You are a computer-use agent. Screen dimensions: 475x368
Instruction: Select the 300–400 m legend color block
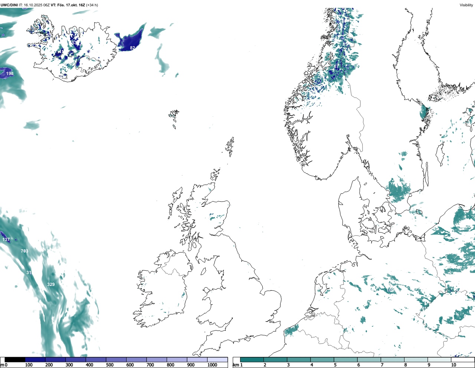pos(76,359)
